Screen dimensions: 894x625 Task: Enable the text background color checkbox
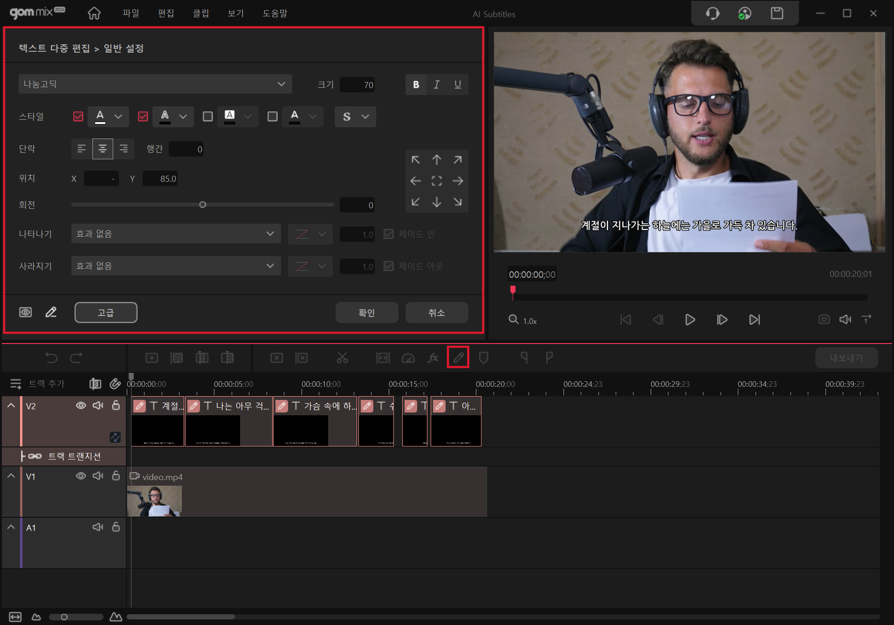[208, 117]
